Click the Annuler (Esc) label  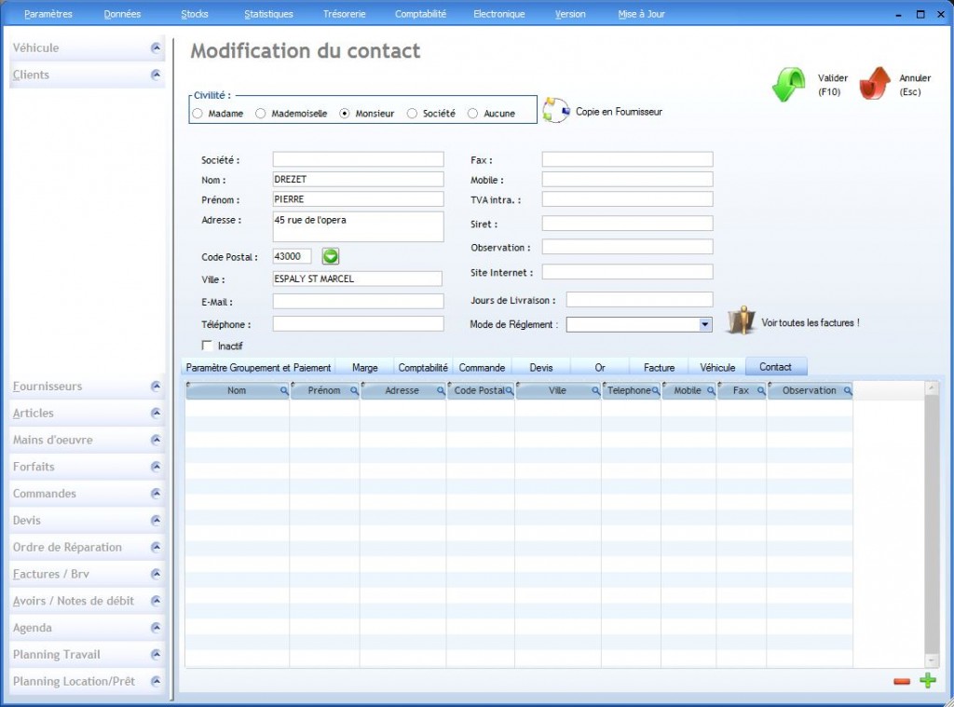pos(915,85)
